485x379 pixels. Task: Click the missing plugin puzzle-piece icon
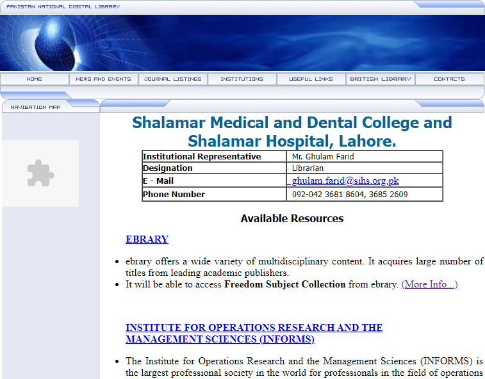(41, 173)
